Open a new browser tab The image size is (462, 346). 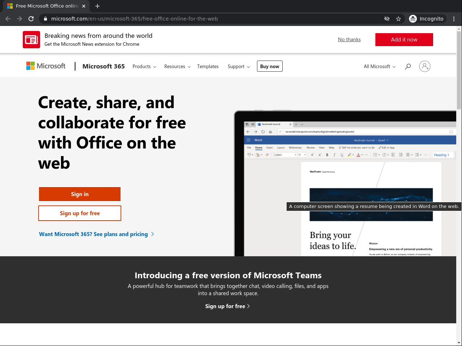pos(97,6)
